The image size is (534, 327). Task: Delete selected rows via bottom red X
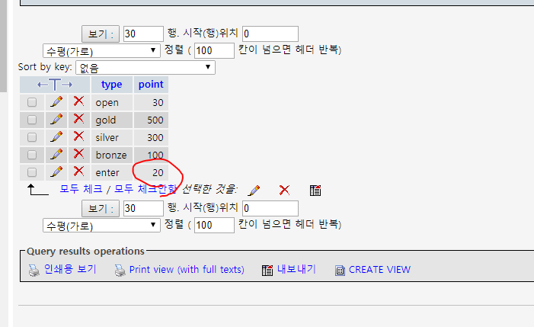[284, 190]
